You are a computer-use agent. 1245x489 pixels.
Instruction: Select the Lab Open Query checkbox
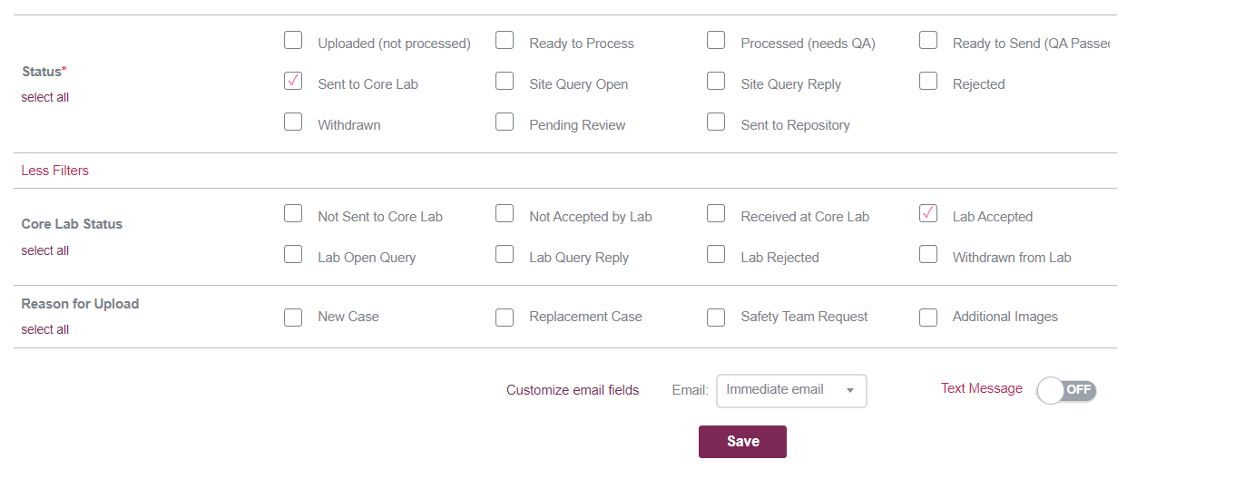click(x=293, y=255)
